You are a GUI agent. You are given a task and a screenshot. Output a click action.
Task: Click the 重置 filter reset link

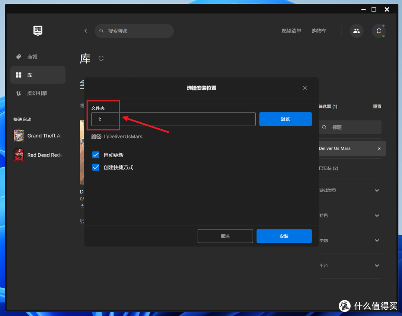coord(377,106)
